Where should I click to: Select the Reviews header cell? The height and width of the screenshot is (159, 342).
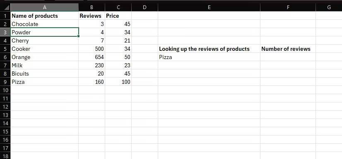click(92, 16)
